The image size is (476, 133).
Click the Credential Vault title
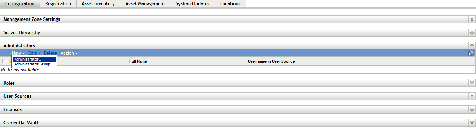point(21,123)
